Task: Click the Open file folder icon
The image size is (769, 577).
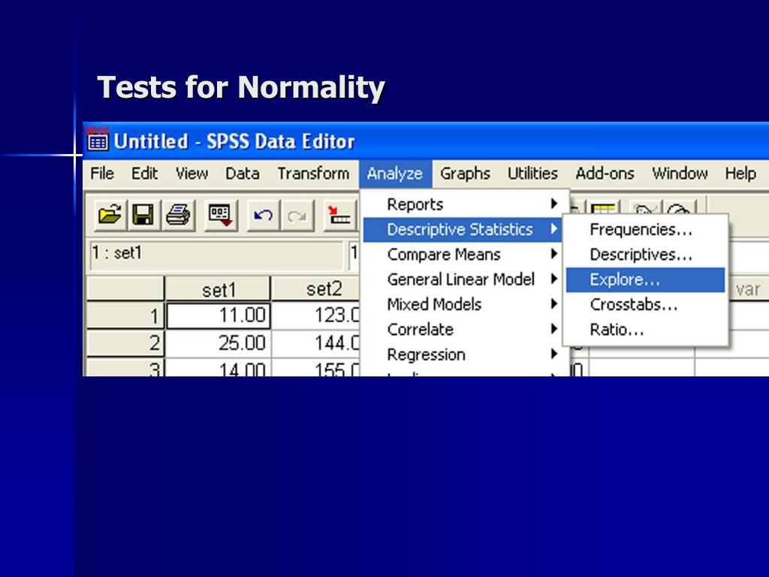Action: coord(110,215)
